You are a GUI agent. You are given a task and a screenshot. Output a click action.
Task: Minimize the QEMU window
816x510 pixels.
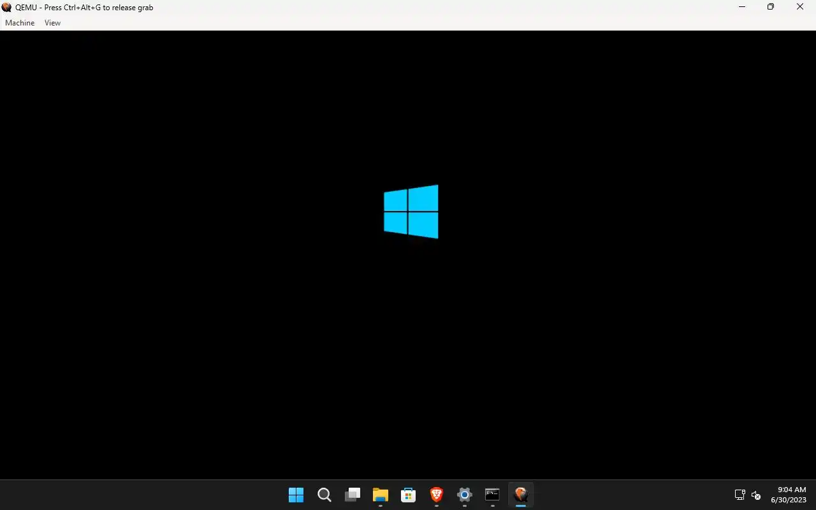click(x=742, y=7)
